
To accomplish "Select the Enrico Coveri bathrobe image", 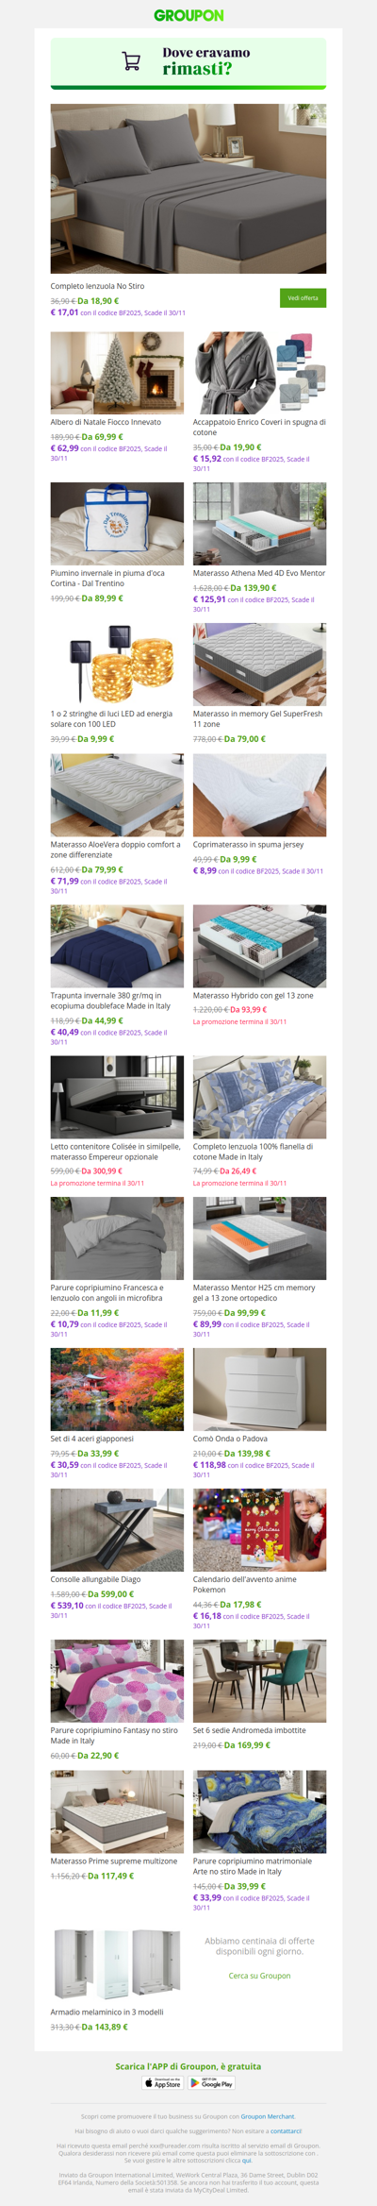I will pyautogui.click(x=259, y=373).
